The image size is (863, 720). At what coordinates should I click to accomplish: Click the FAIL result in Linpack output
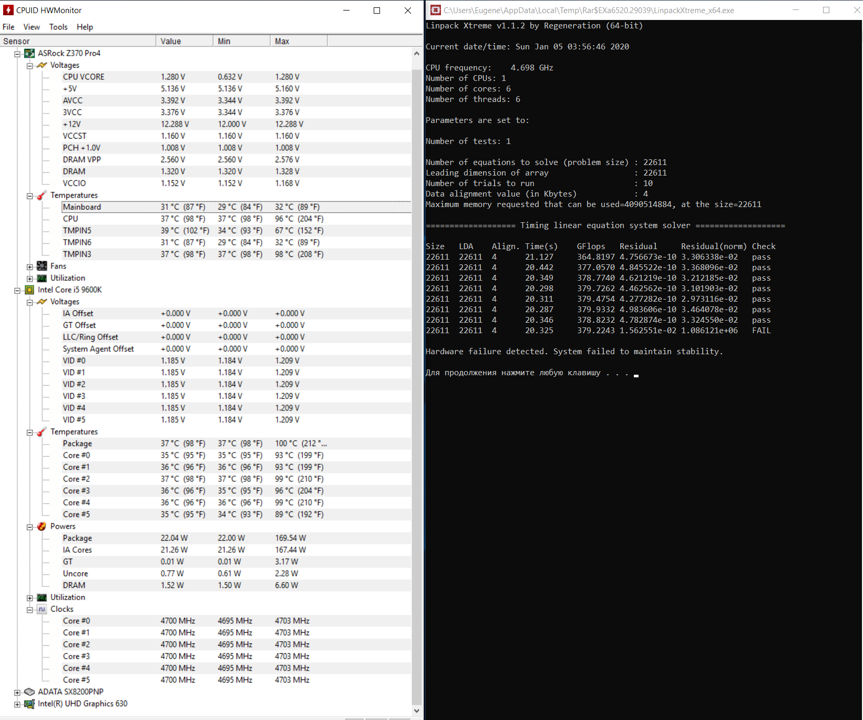(761, 331)
